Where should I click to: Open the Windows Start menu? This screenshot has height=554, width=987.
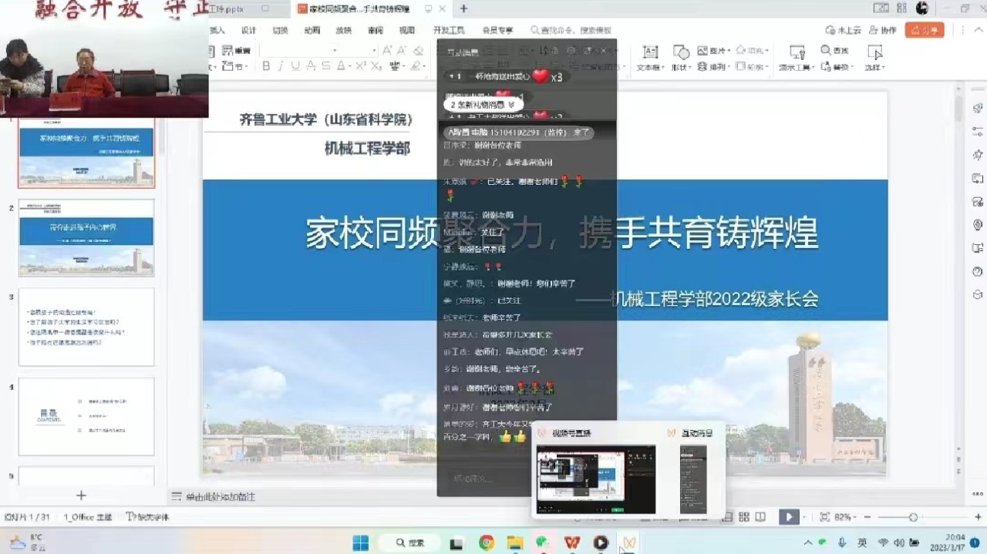point(360,543)
